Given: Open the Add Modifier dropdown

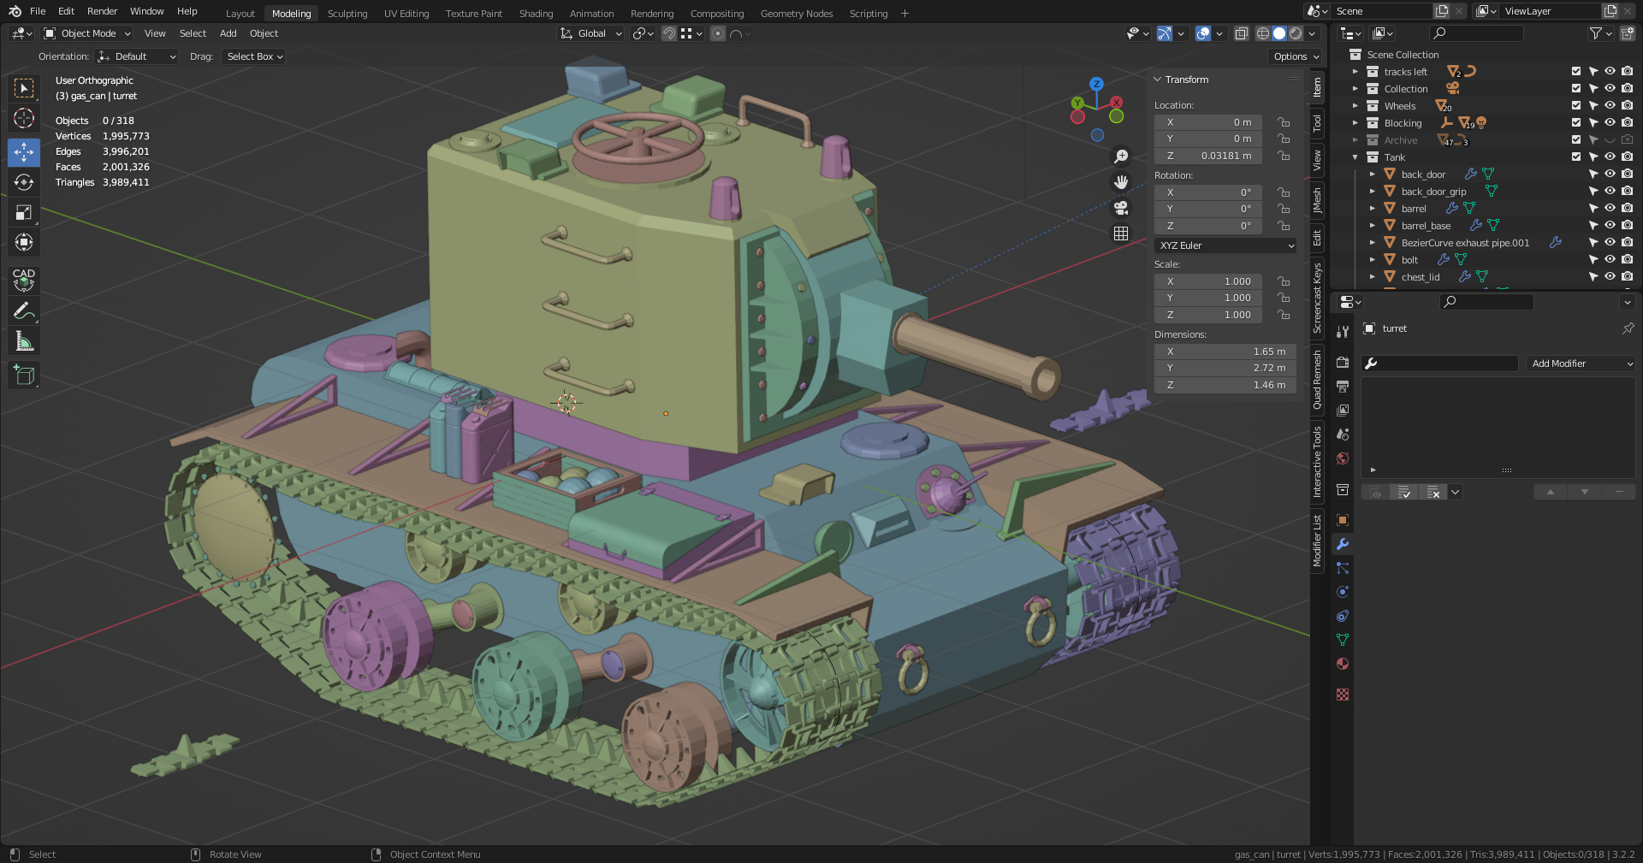Looking at the screenshot, I should [x=1581, y=364].
